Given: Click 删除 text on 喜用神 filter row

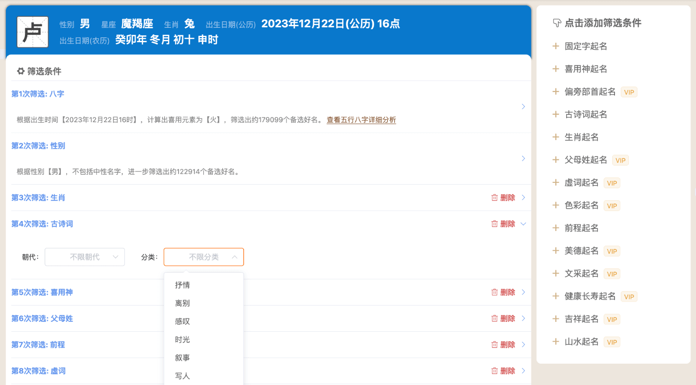Looking at the screenshot, I should click(508, 292).
